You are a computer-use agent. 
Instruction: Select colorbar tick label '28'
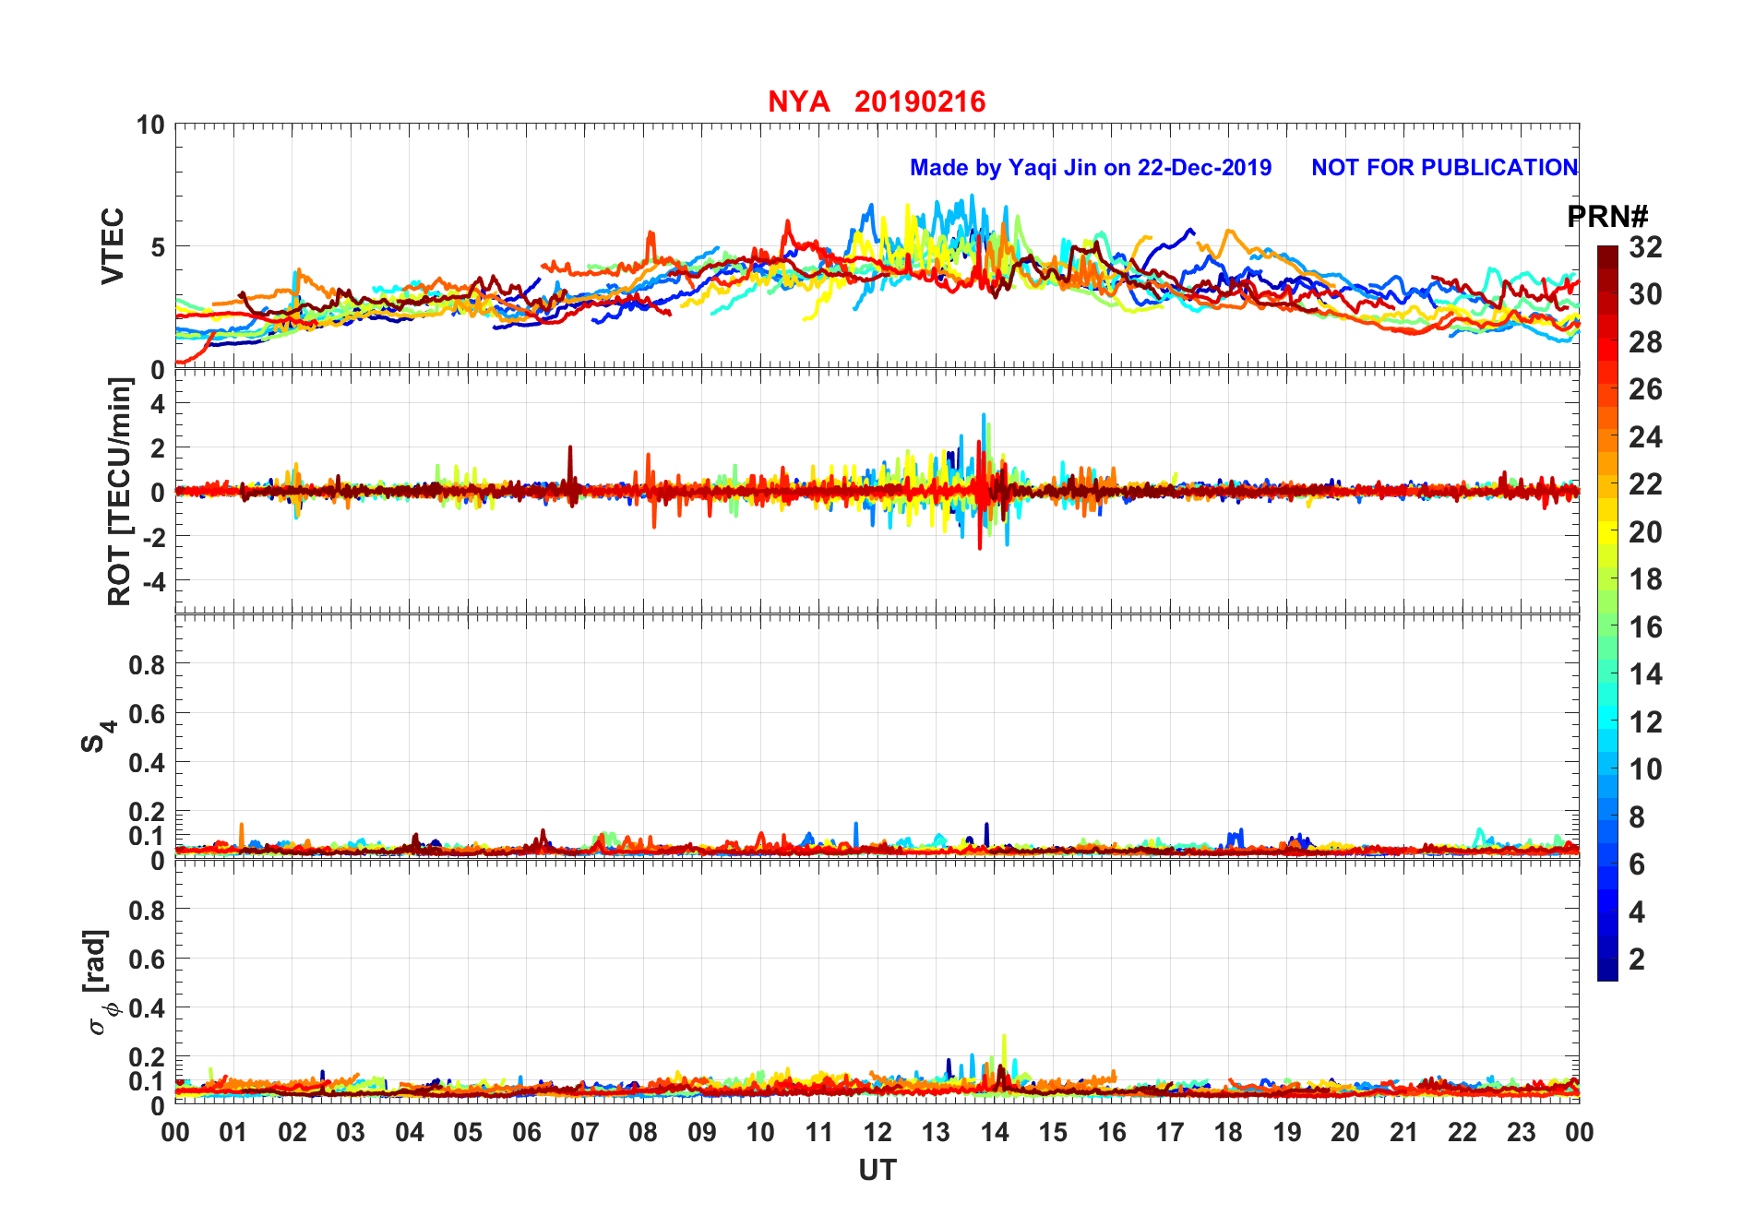tap(1645, 342)
